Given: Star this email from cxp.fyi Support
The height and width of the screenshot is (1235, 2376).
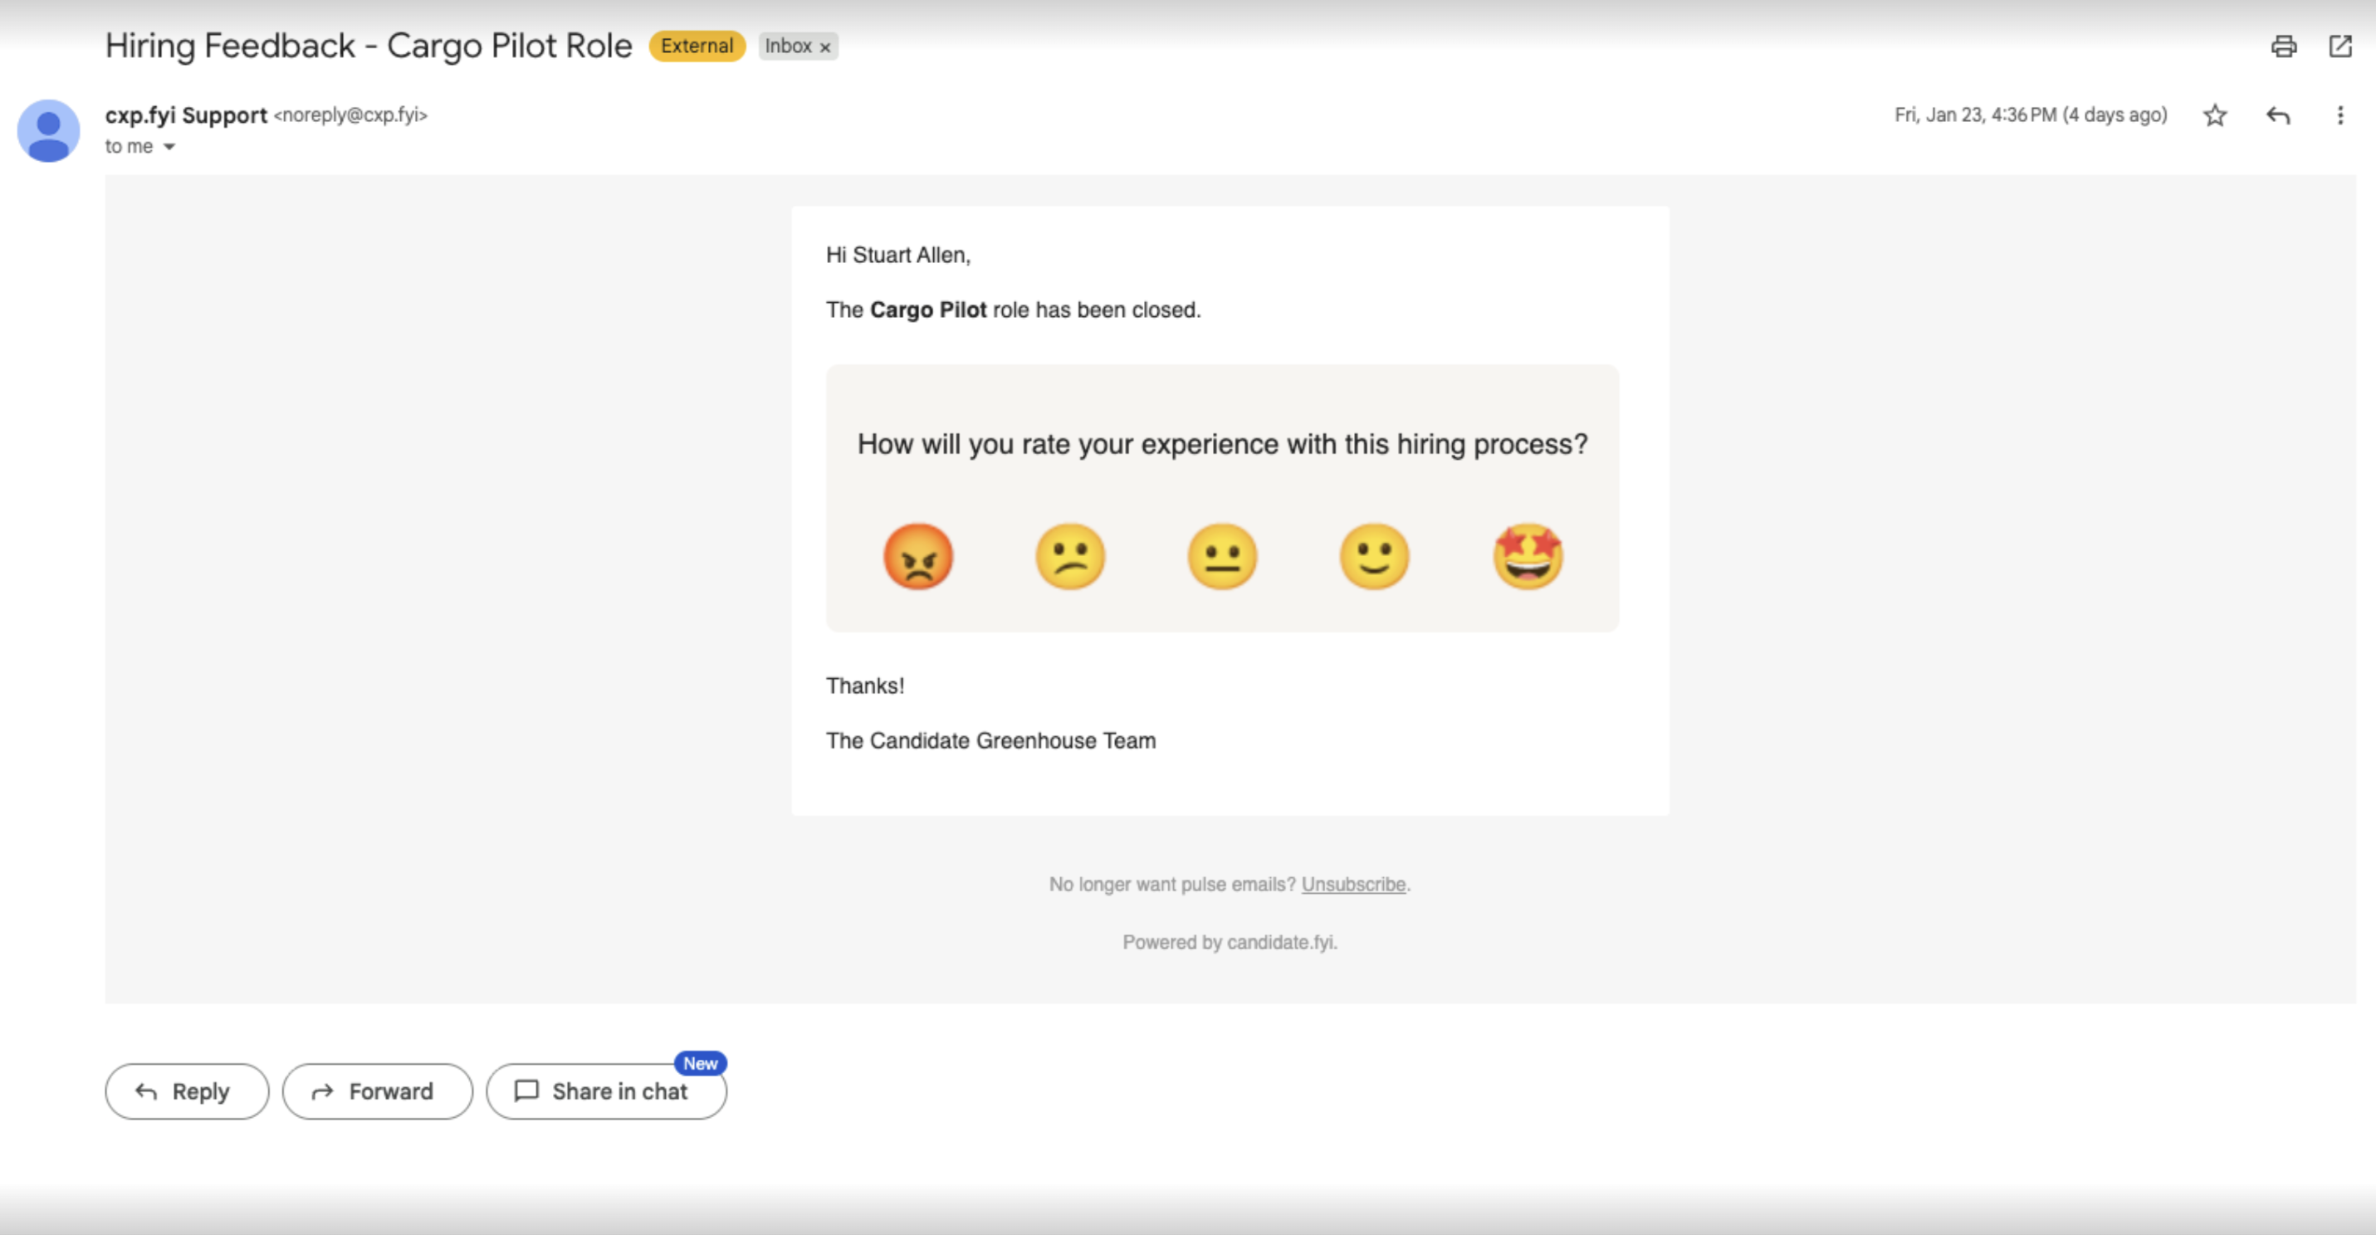Looking at the screenshot, I should click(x=2215, y=115).
